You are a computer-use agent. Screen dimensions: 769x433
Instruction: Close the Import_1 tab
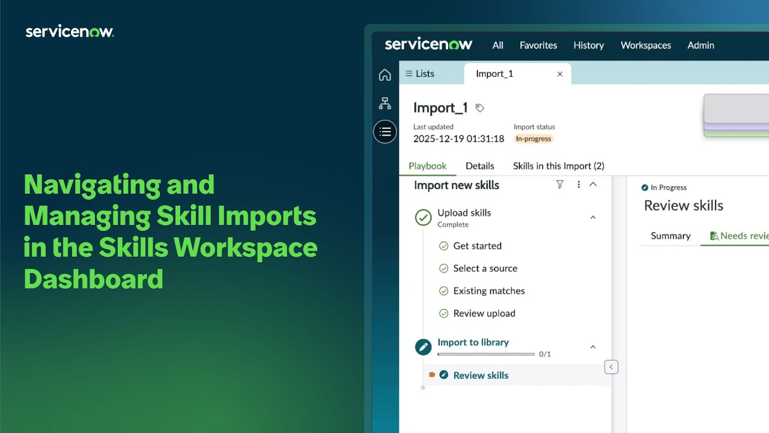click(x=560, y=74)
